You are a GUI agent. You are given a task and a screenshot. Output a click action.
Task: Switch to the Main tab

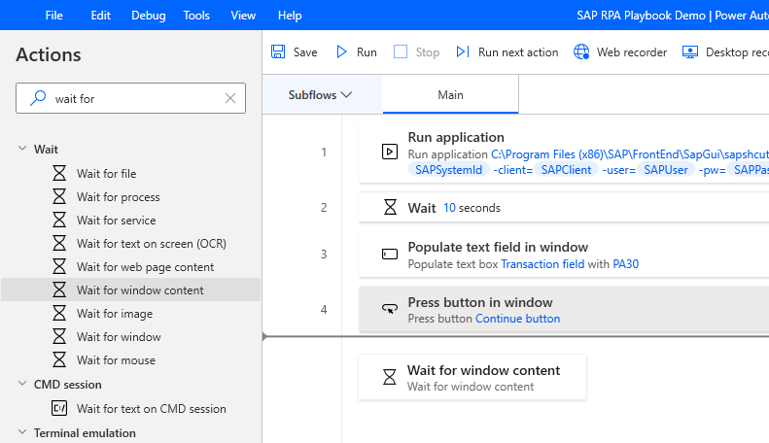pos(450,94)
